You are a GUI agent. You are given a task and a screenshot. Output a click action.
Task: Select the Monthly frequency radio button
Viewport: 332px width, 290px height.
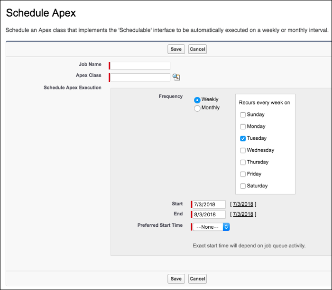pyautogui.click(x=197, y=108)
